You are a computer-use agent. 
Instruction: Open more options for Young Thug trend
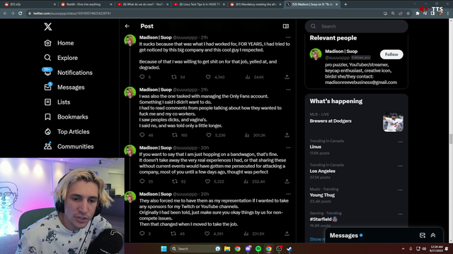pos(400,190)
